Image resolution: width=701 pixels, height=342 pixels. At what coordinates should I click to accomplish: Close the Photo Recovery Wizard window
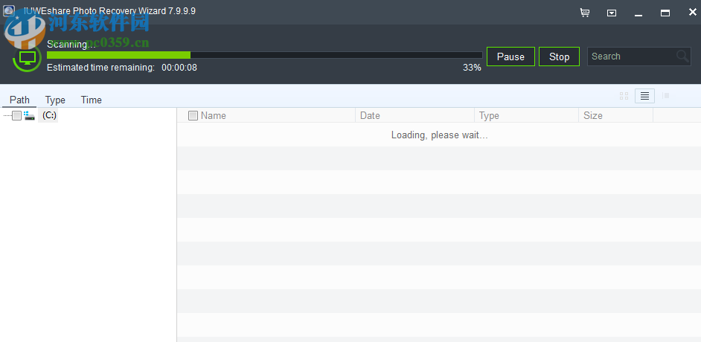point(692,13)
